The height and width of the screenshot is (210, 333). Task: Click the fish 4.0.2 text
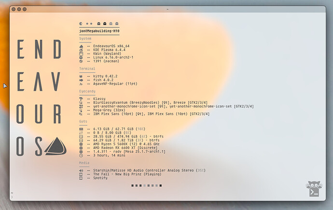click(103, 80)
